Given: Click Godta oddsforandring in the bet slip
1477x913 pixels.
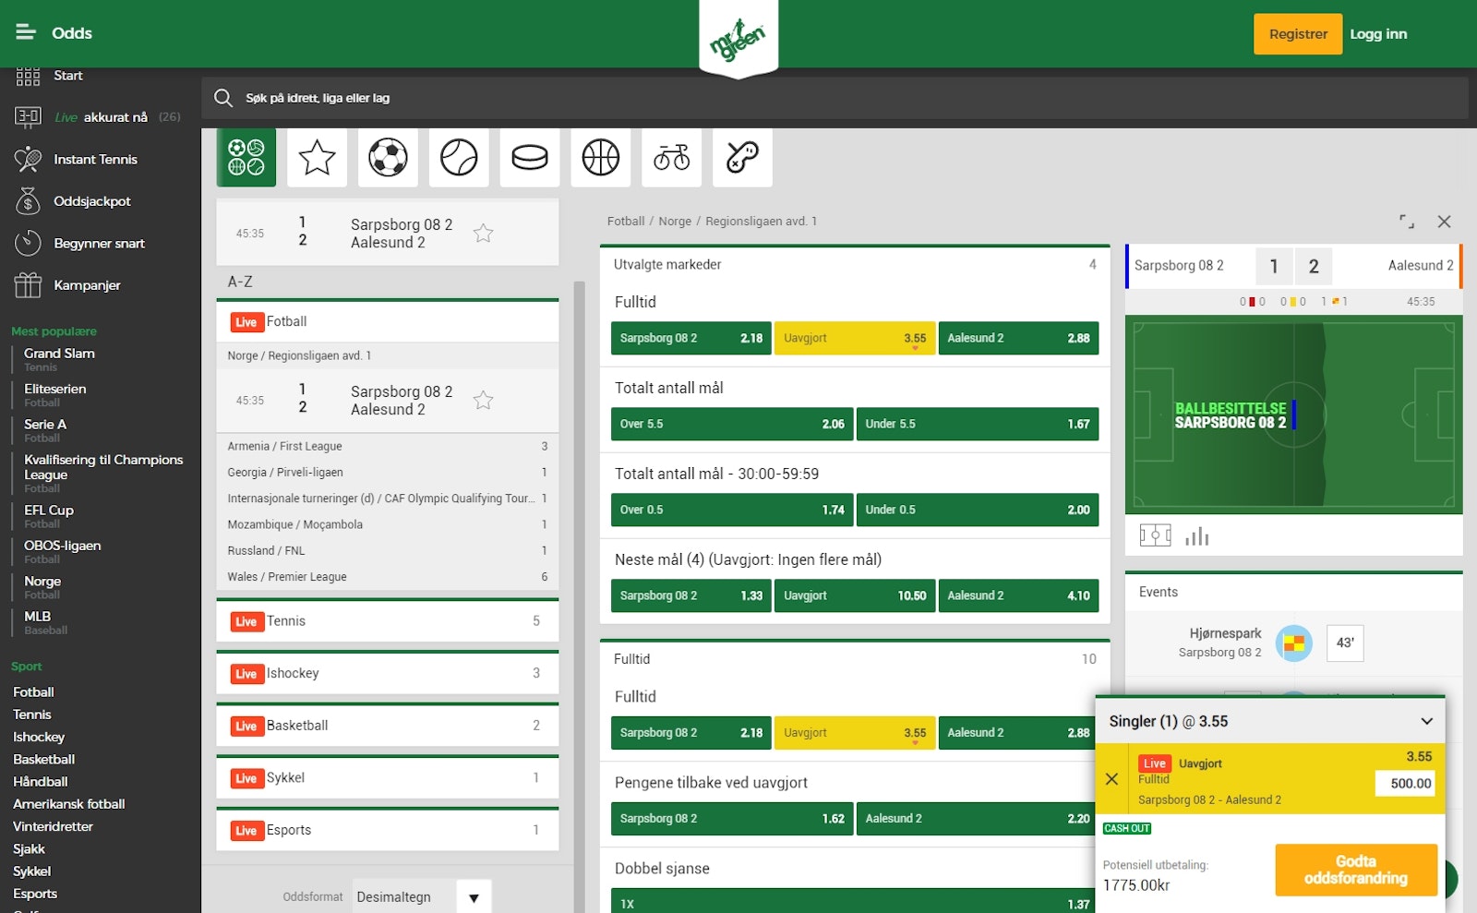Looking at the screenshot, I should click(1356, 870).
